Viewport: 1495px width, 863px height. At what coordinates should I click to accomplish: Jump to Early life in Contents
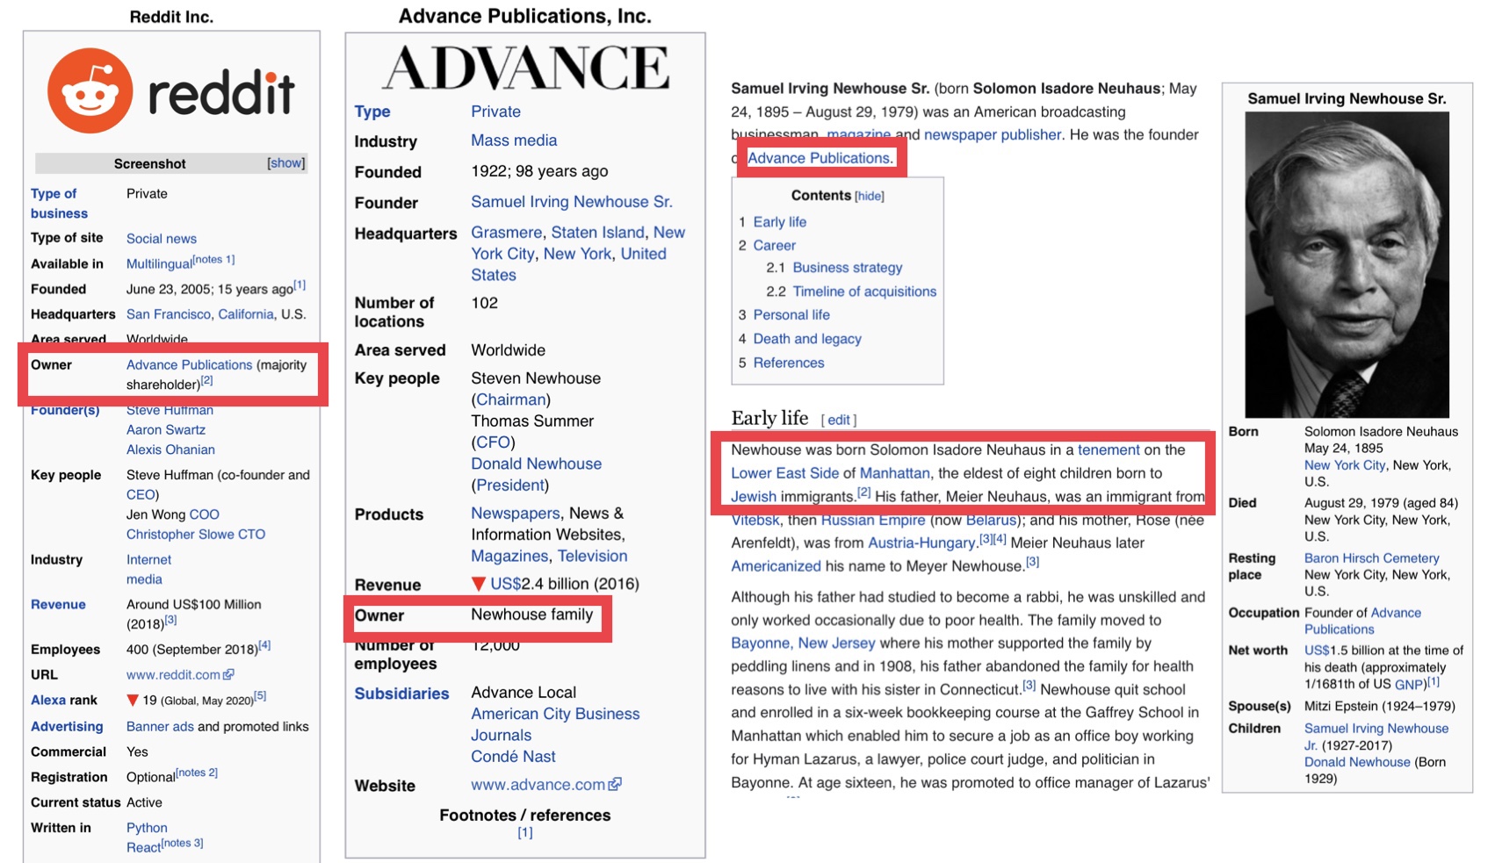point(780,222)
